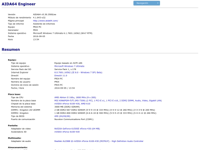Click the Almacenamiento: section label
This screenshot has width=200, height=150.
(18, 147)
